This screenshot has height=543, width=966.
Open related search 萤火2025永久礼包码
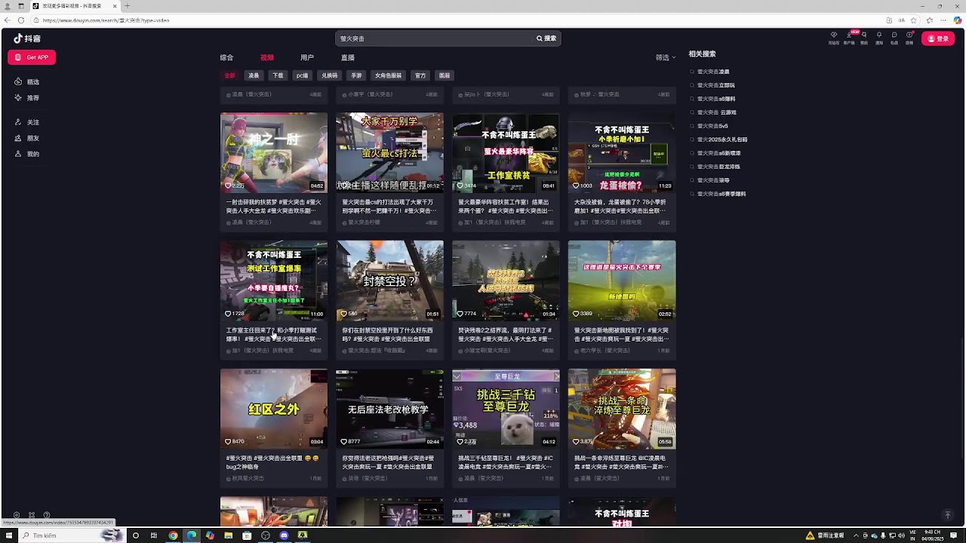click(721, 140)
